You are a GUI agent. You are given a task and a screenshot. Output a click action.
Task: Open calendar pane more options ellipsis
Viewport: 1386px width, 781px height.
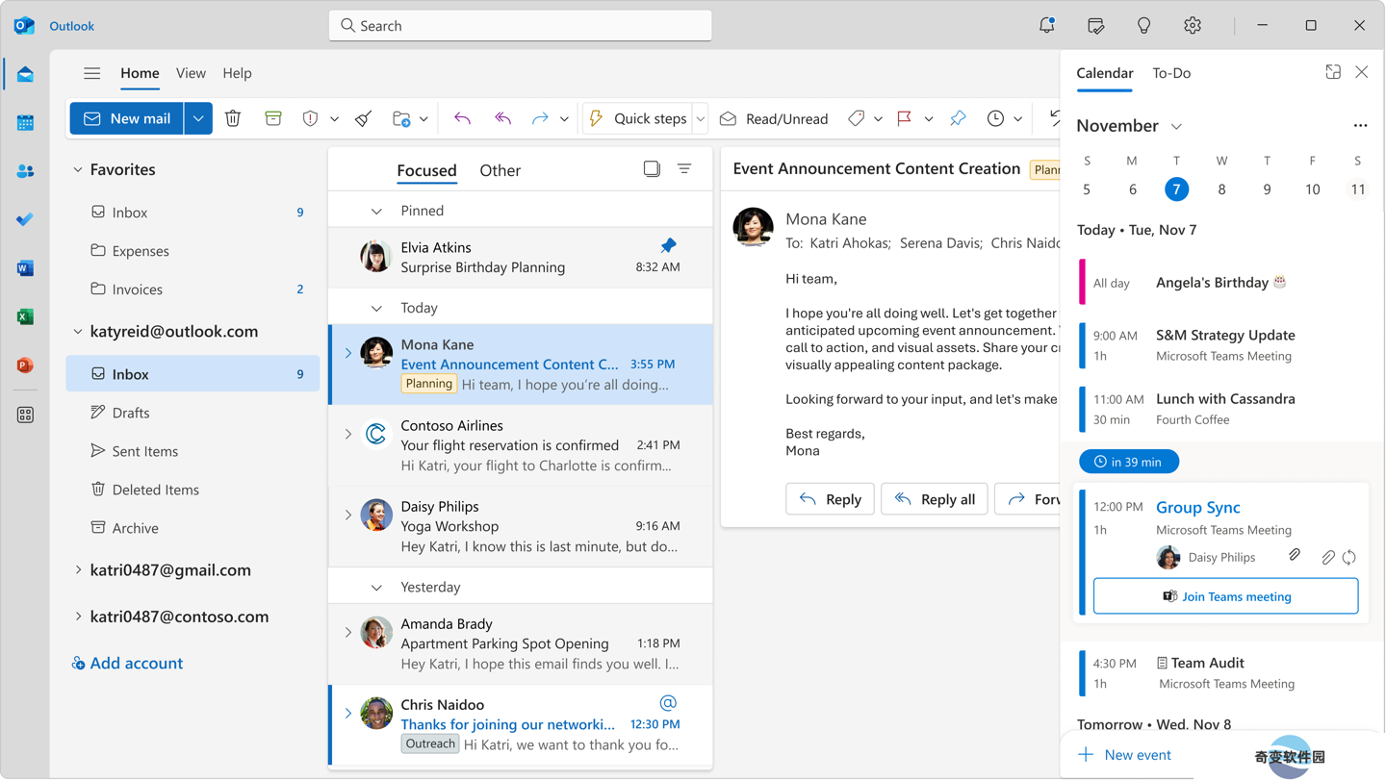tap(1360, 126)
